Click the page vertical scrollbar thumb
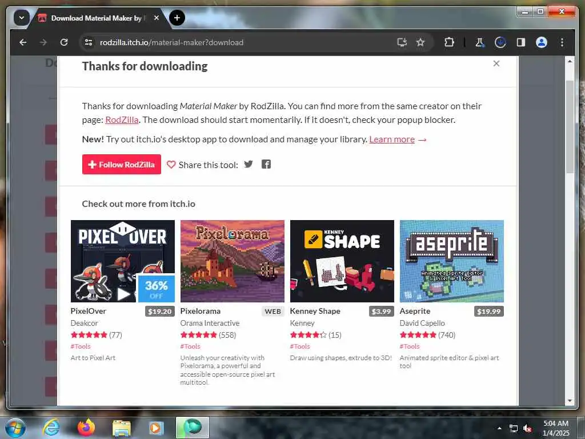This screenshot has width=585, height=439. coord(570,126)
